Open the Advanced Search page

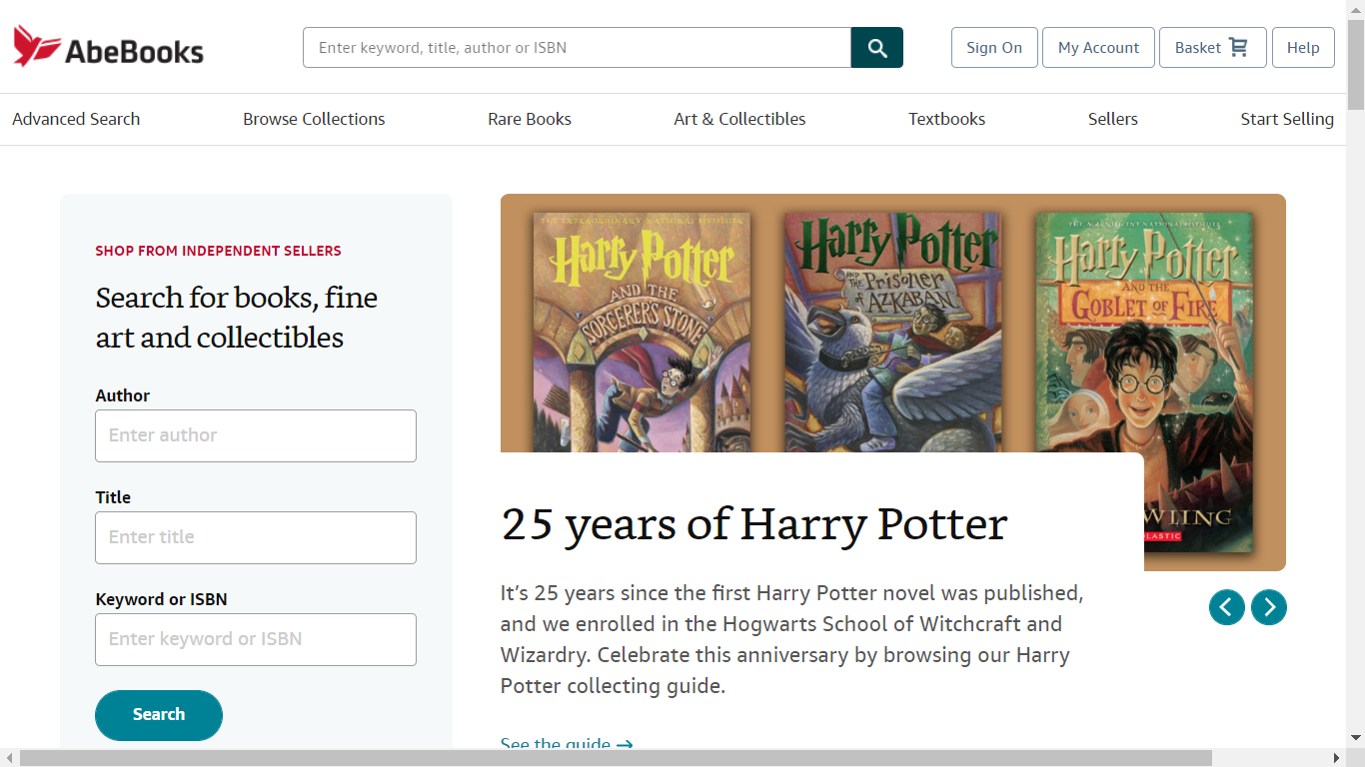point(76,119)
